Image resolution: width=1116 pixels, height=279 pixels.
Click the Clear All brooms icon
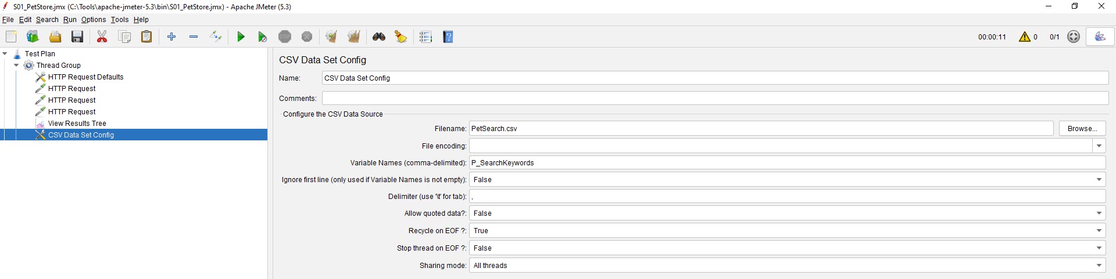(353, 37)
